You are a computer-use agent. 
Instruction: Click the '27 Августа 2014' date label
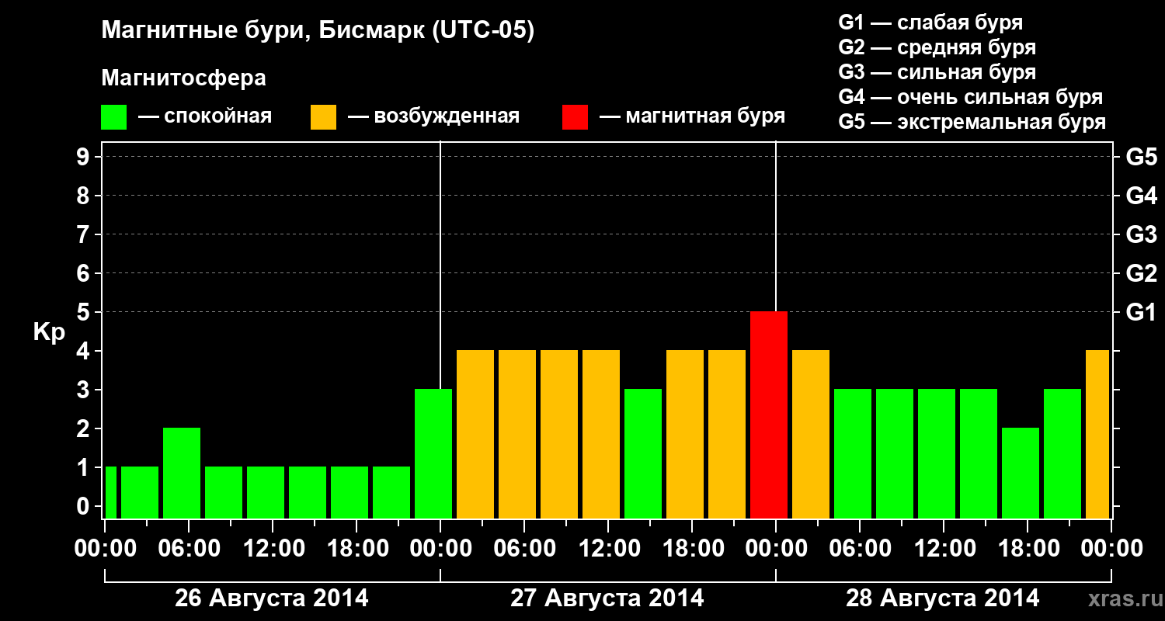(607, 598)
